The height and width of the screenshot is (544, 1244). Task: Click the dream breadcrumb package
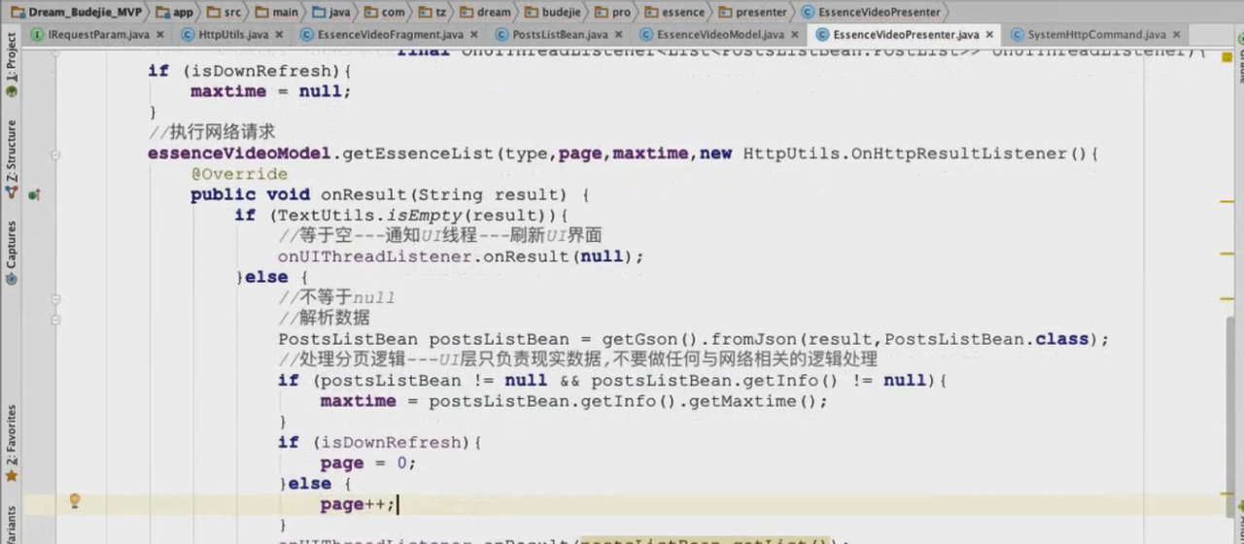coord(486,13)
